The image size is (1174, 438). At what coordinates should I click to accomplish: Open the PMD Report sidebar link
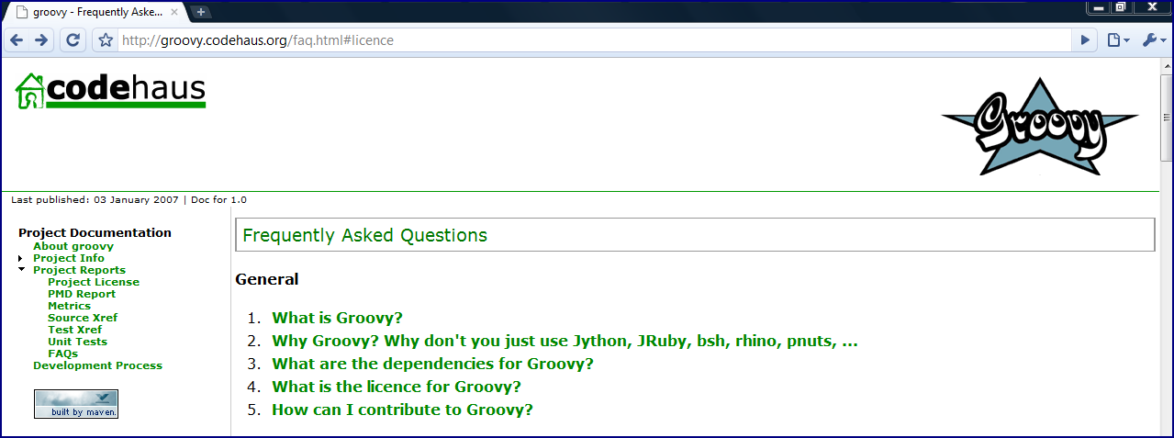82,294
